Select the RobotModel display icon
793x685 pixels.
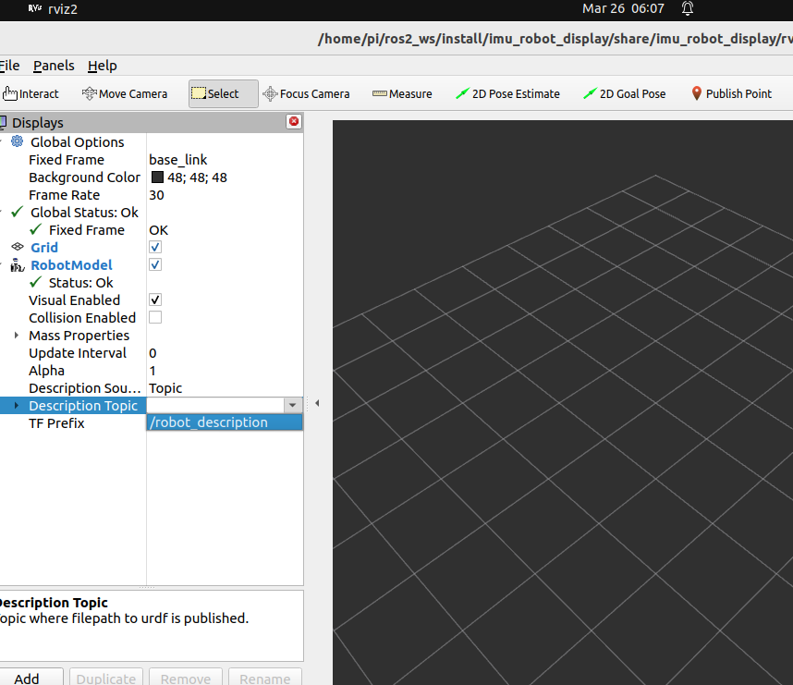[18, 265]
